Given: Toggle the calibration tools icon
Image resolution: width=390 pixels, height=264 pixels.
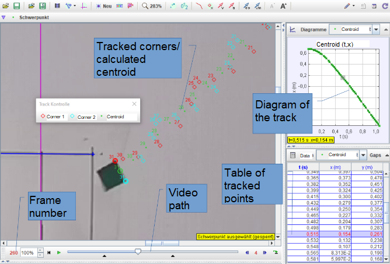Looking at the screenshot, I should click(68, 6).
